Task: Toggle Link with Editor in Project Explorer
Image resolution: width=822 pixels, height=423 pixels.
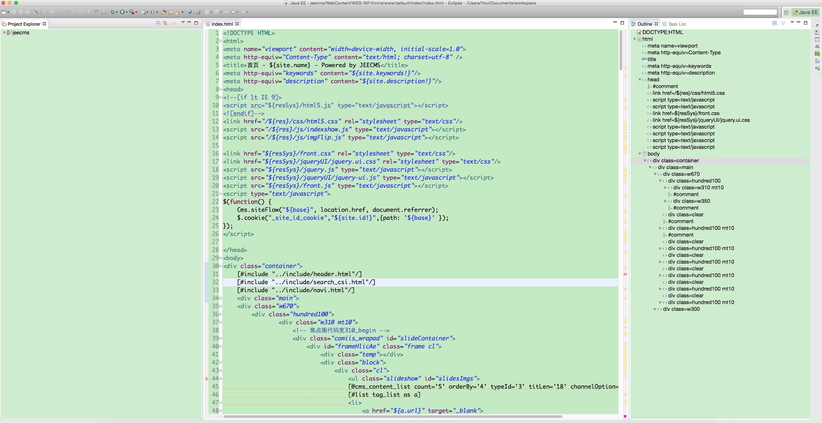Action: (165, 23)
